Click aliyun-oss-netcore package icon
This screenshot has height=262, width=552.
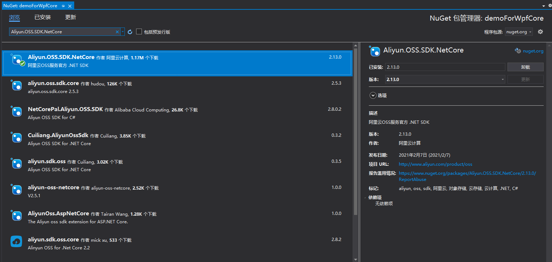tap(17, 190)
